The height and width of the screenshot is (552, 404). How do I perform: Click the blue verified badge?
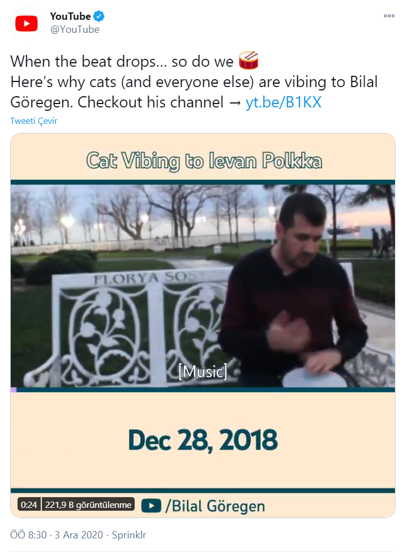99,16
